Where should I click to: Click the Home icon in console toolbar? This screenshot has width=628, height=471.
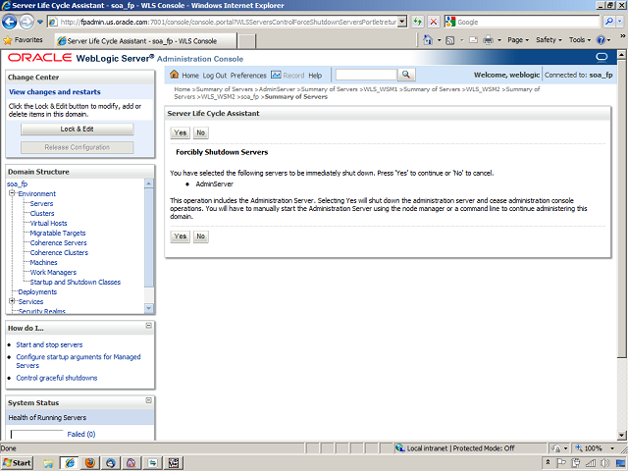pos(175,76)
